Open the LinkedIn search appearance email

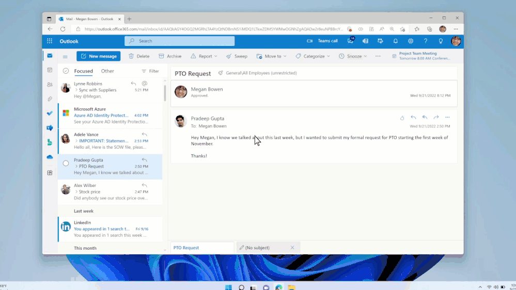click(x=110, y=229)
